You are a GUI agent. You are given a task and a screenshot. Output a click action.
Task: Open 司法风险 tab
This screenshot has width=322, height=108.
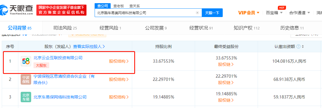(65, 28)
